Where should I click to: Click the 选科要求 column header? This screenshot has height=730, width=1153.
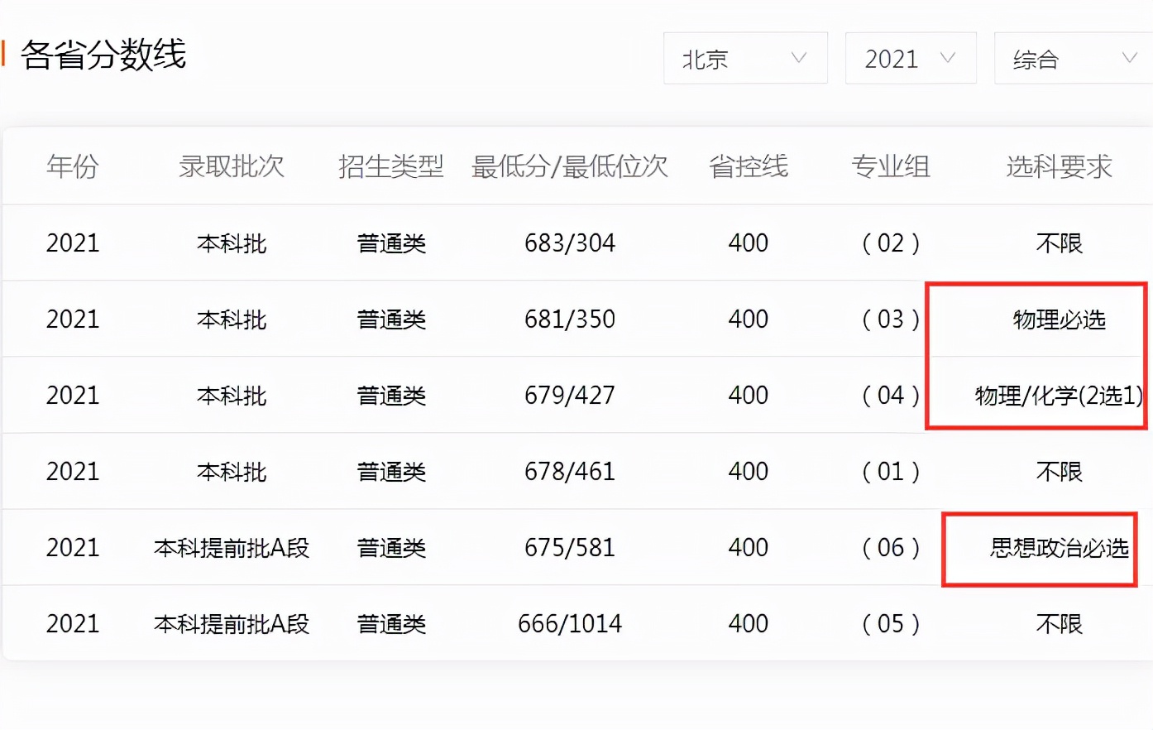[x=1059, y=166]
